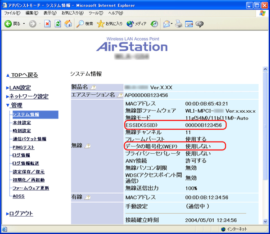
Task: Click the Discuss speech bubble icon
Action: click(x=199, y=24)
